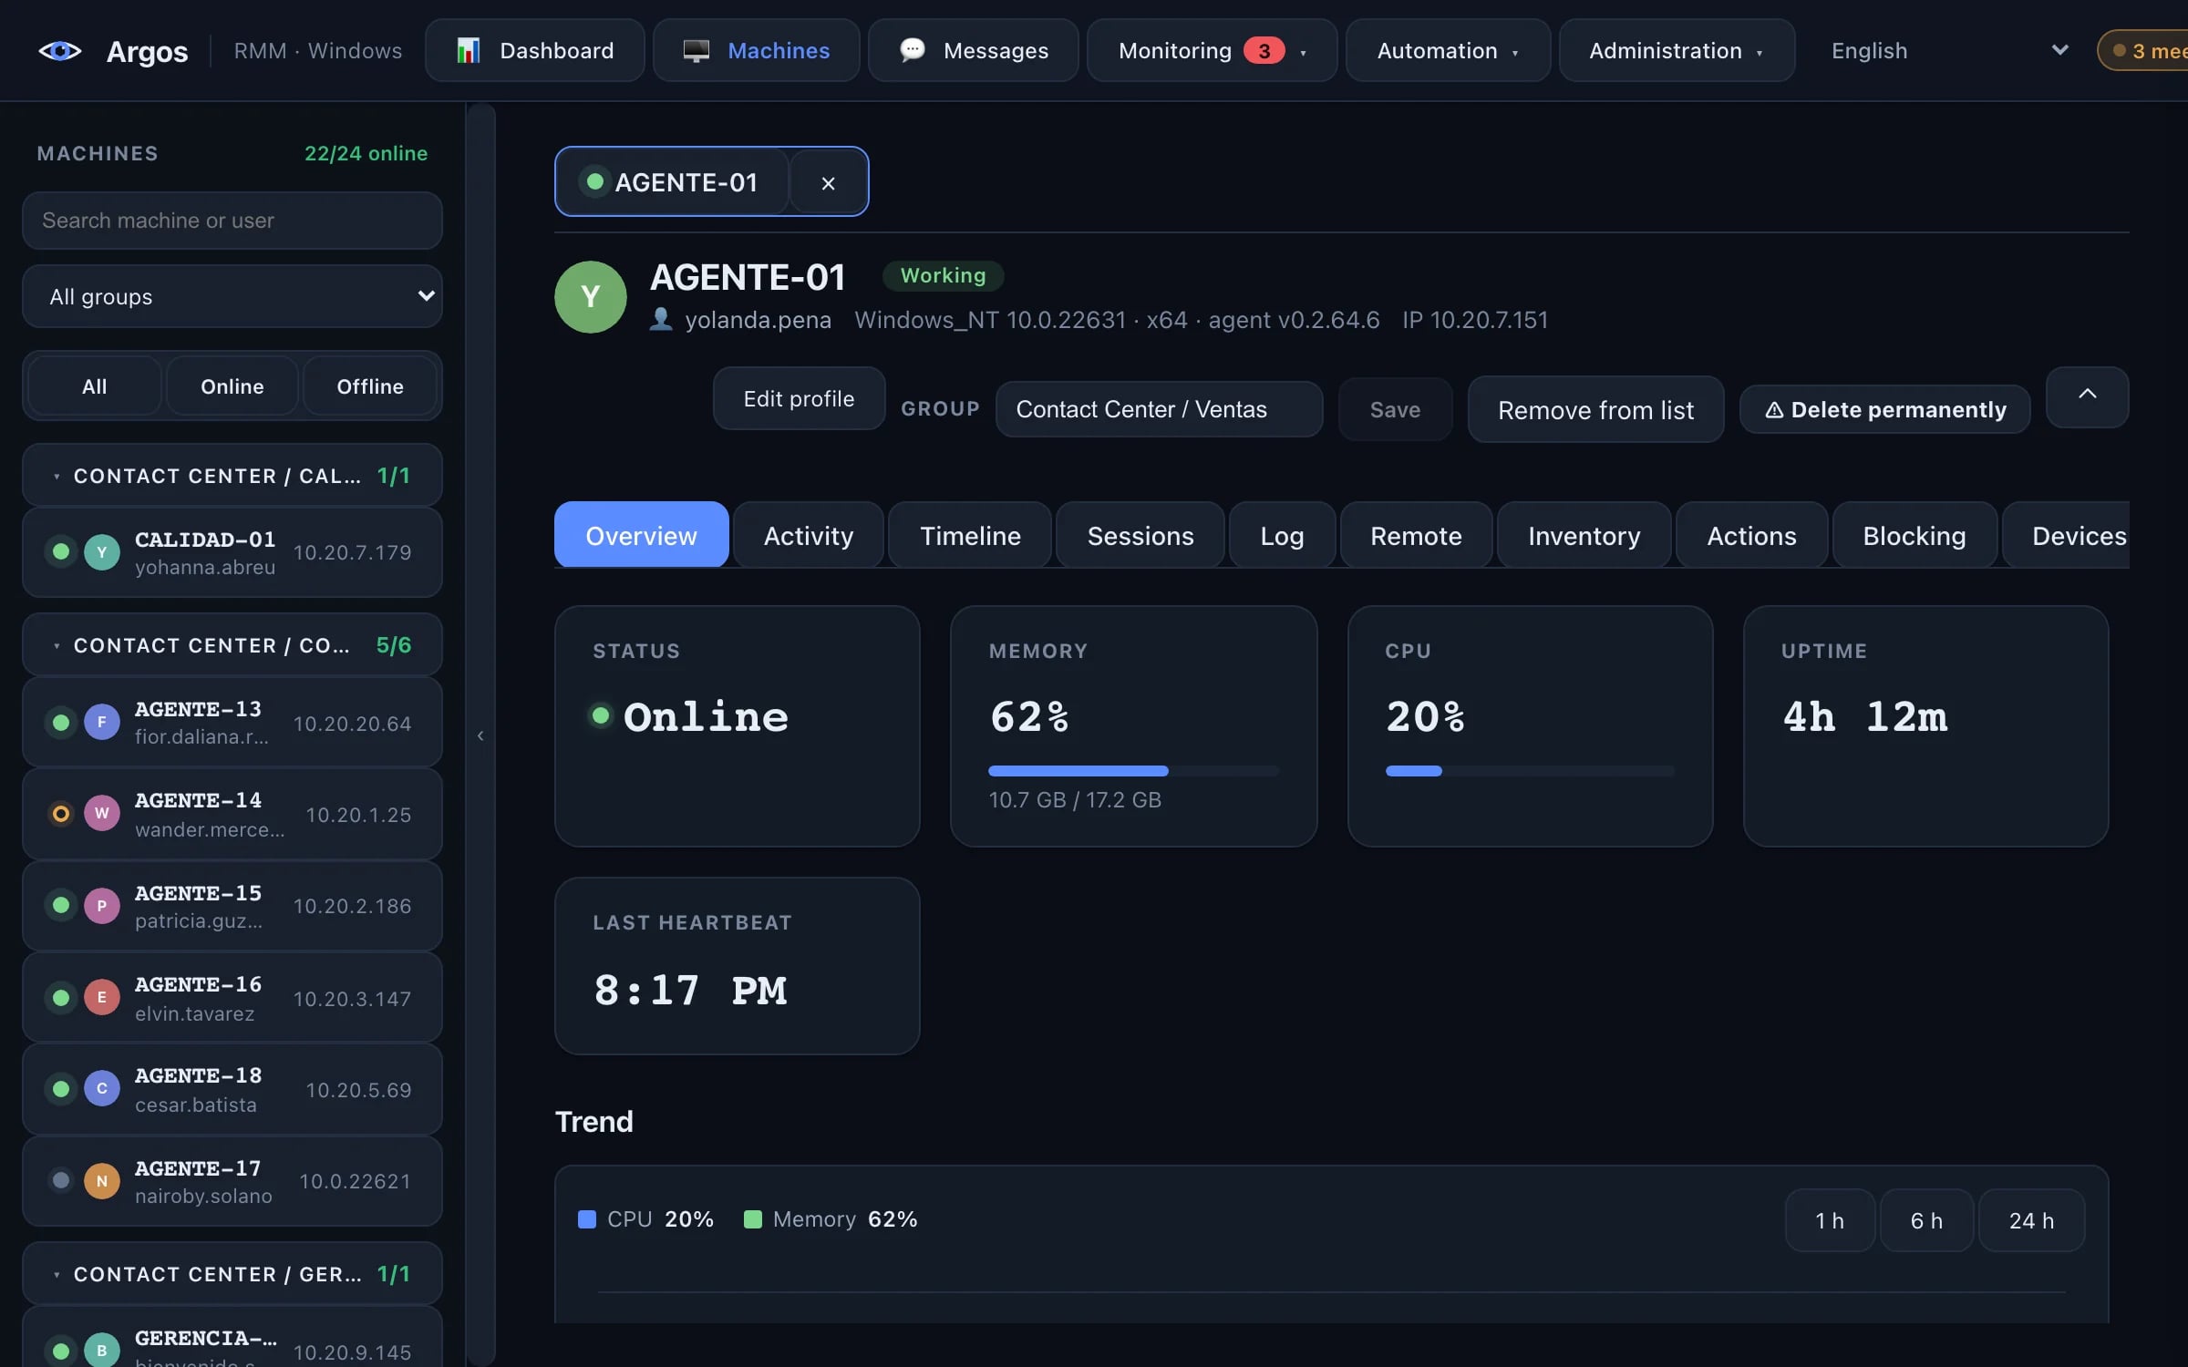The width and height of the screenshot is (2188, 1367).
Task: Click the Messages speech bubble icon
Action: [912, 50]
